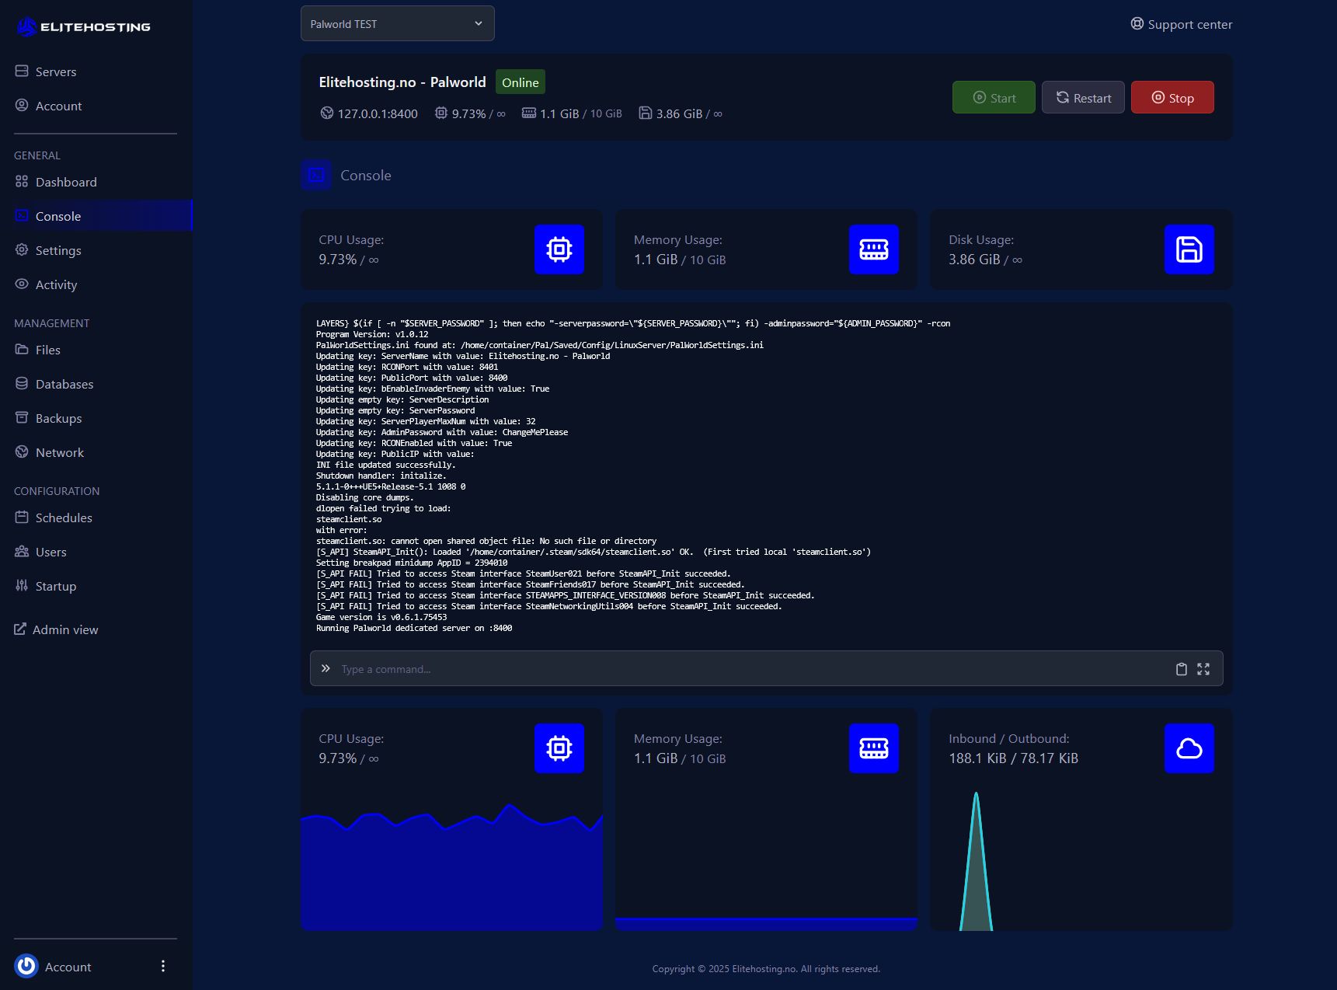
Task: Click the terminal icon beside the Console heading
Action: tap(315, 175)
